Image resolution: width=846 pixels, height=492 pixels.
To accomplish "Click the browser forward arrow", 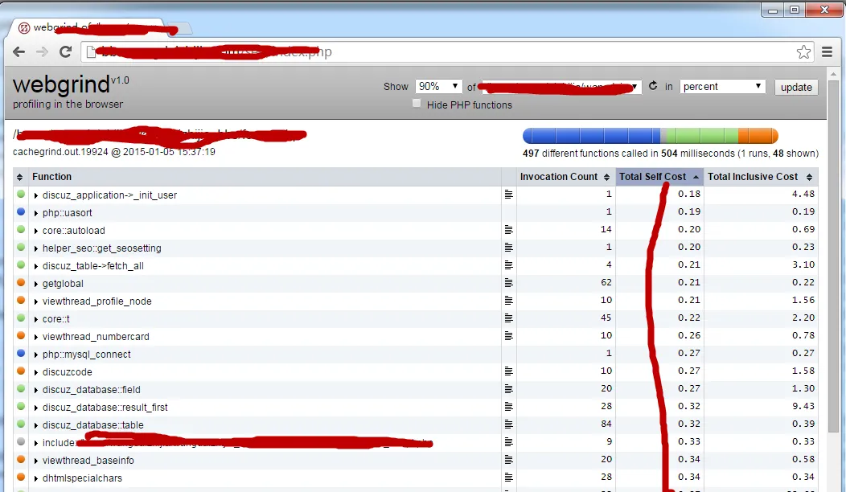I will point(42,51).
